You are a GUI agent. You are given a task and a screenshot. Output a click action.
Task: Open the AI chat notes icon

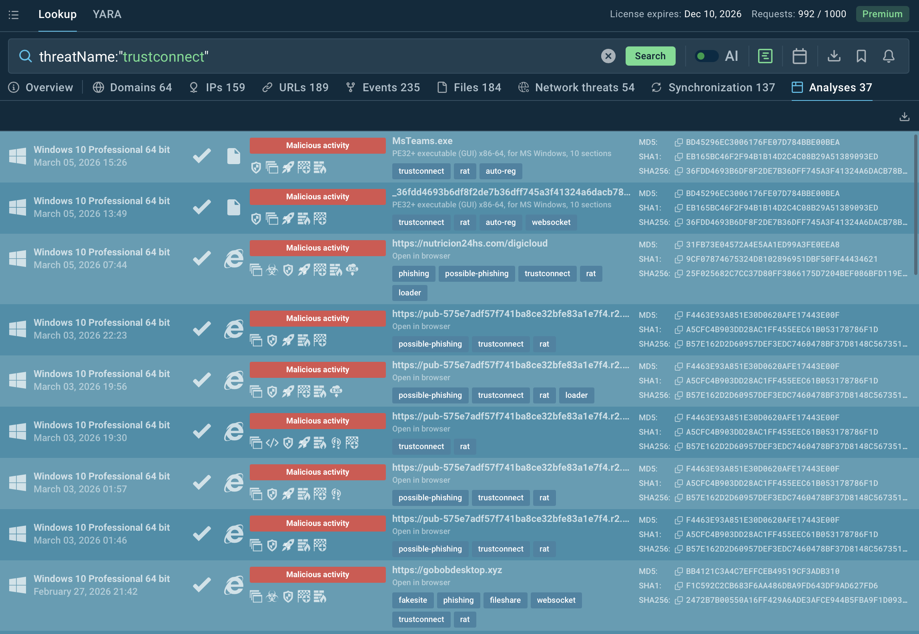tap(765, 56)
